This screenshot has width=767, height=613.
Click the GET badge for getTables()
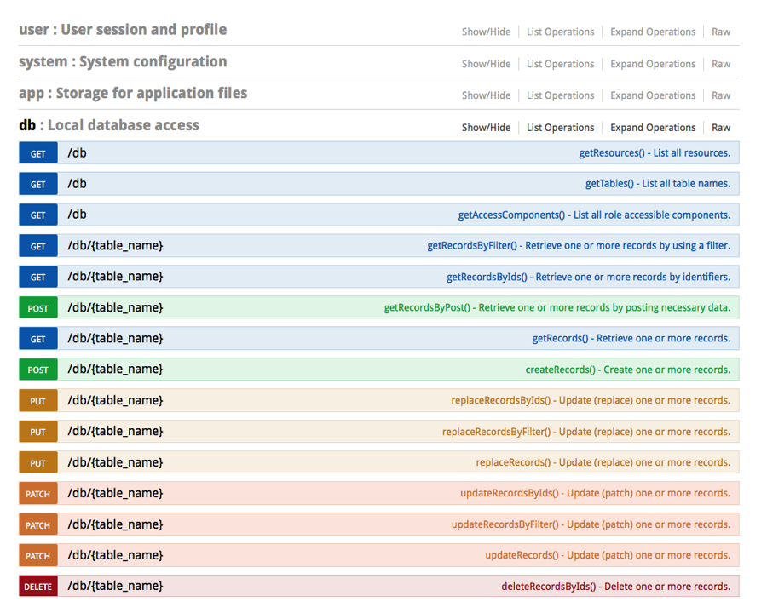click(x=37, y=184)
